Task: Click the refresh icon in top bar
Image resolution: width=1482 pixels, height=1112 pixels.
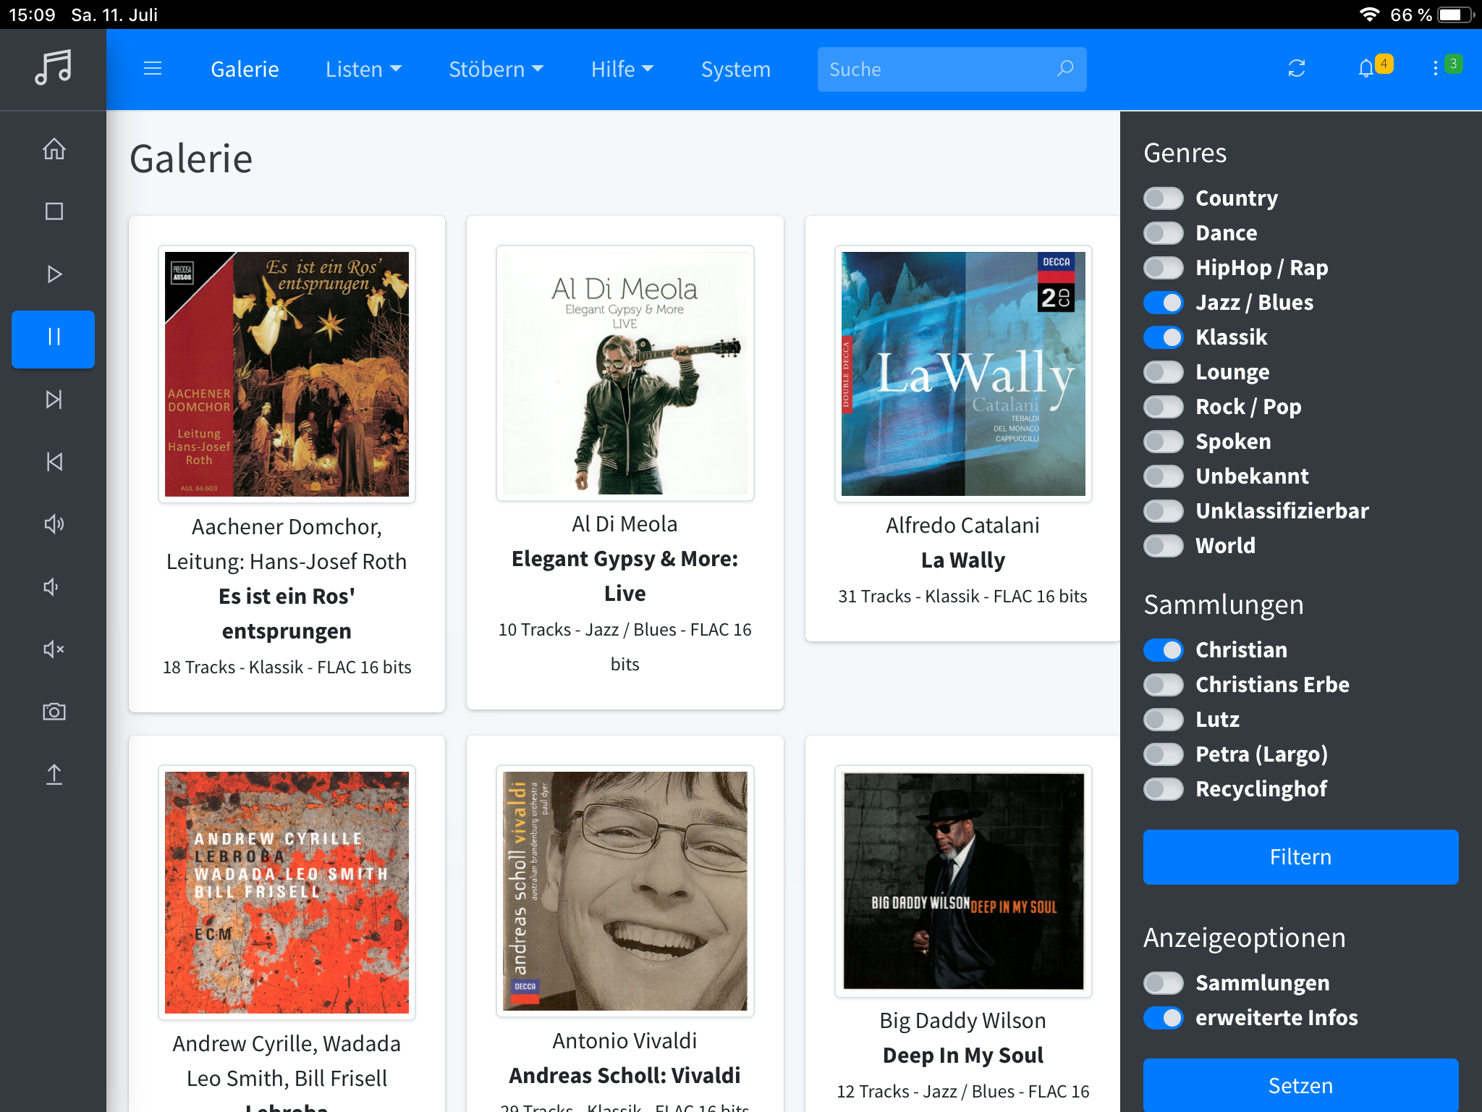Action: click(x=1297, y=69)
